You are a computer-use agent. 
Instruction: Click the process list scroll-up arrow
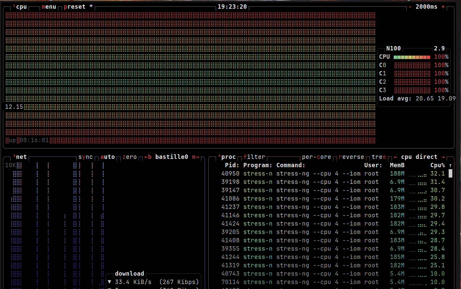450,165
